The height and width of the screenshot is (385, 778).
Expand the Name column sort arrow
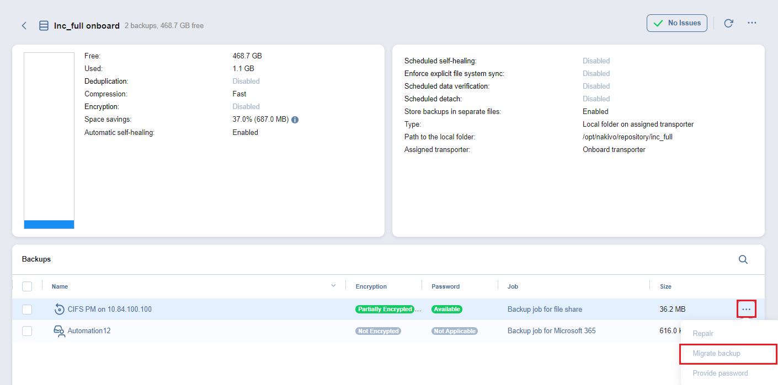tap(333, 286)
